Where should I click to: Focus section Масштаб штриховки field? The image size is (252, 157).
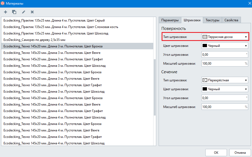(225, 107)
